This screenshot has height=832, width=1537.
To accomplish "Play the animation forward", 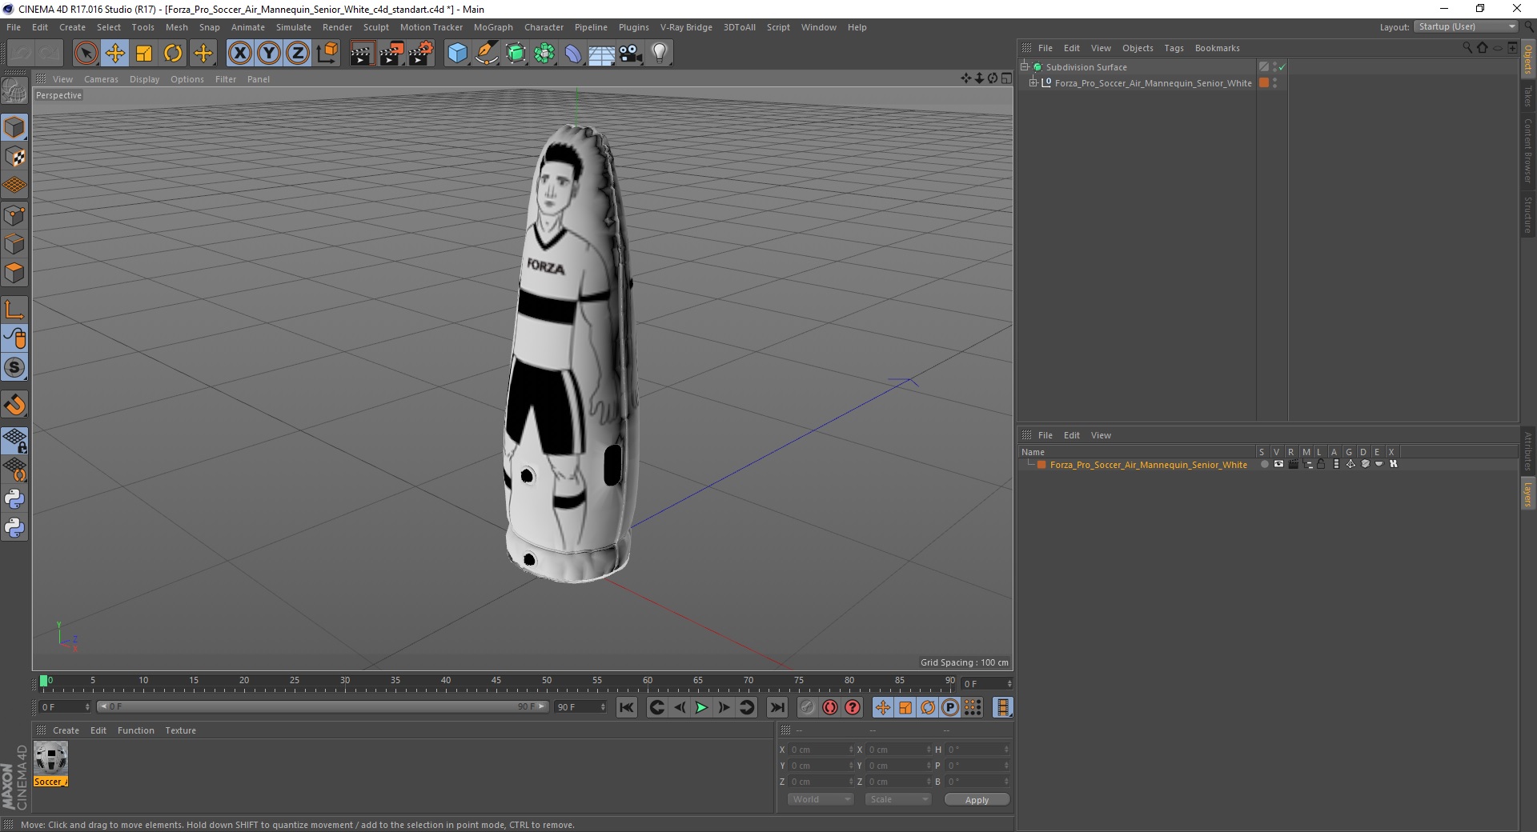I will [x=701, y=707].
